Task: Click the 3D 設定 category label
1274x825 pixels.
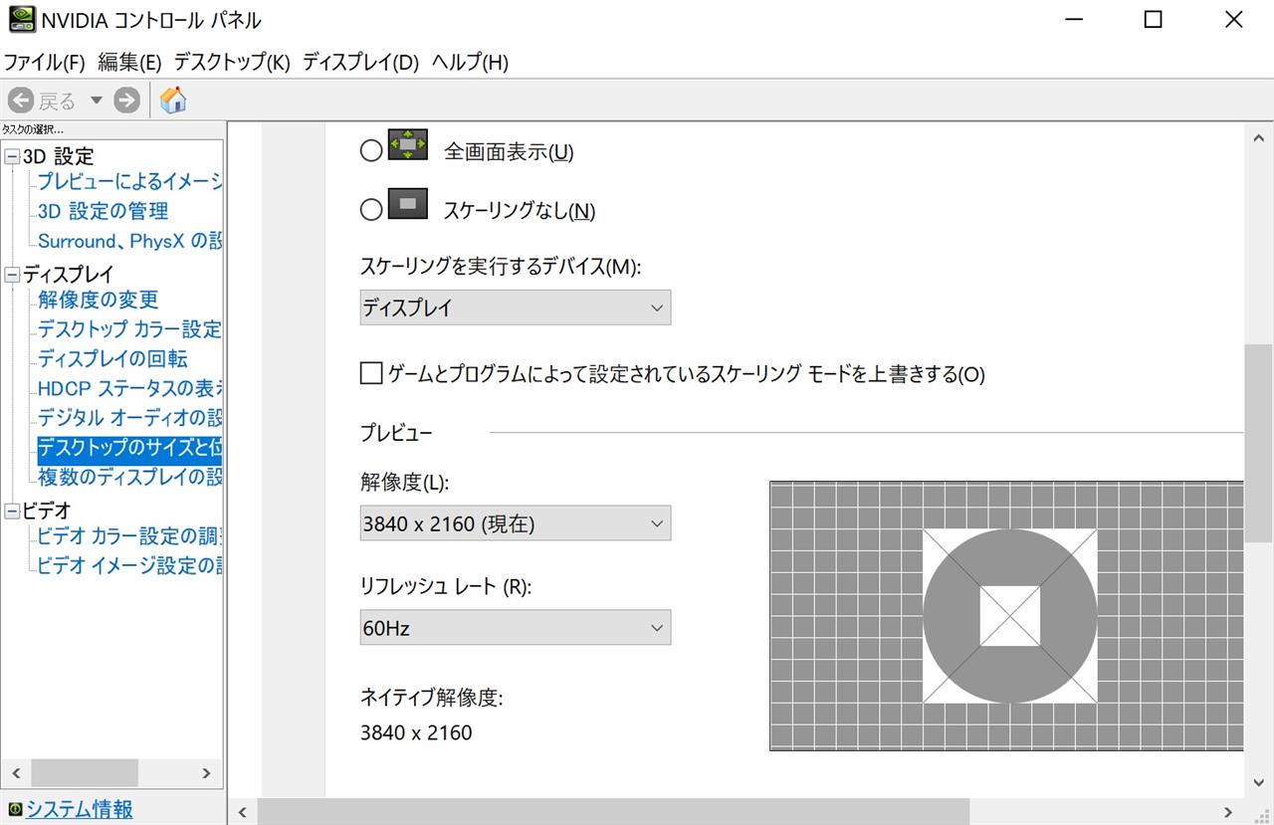Action: [x=58, y=156]
